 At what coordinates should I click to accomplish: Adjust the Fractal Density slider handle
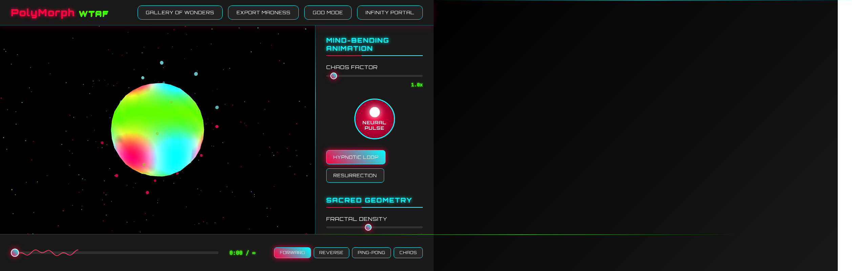pyautogui.click(x=368, y=227)
